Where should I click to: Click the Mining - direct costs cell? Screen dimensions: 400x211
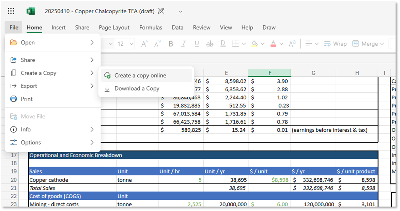(73, 204)
